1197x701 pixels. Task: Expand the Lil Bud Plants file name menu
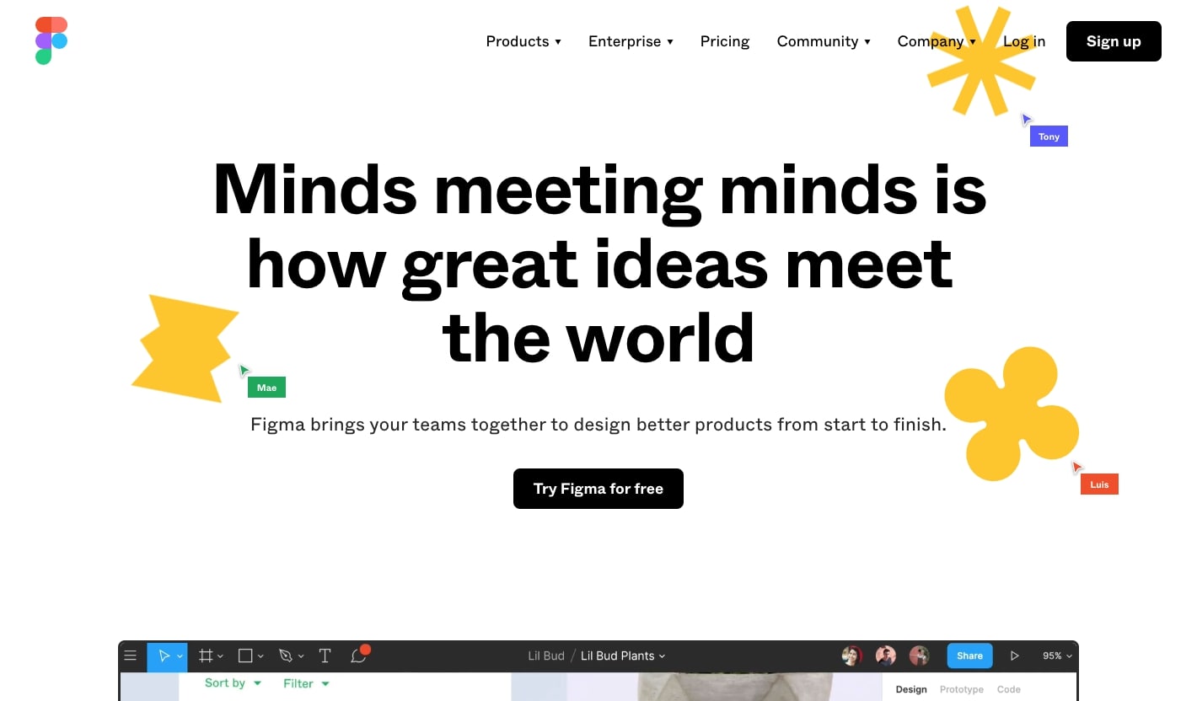click(623, 656)
